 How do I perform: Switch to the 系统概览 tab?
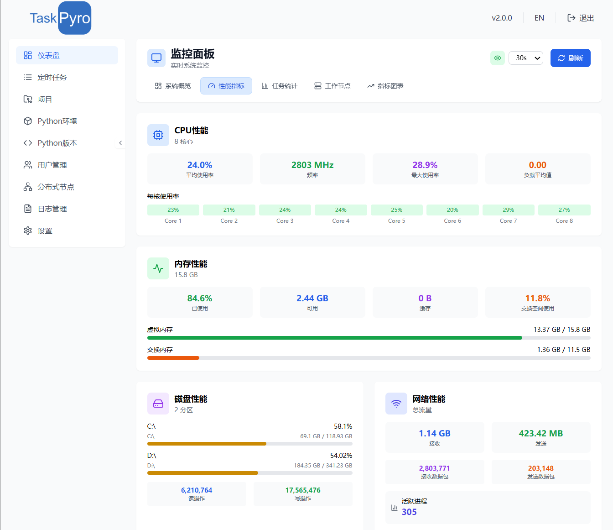(173, 86)
